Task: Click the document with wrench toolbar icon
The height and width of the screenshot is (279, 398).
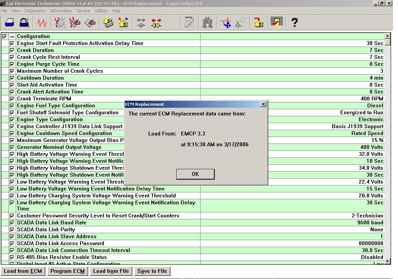Action: click(189, 23)
